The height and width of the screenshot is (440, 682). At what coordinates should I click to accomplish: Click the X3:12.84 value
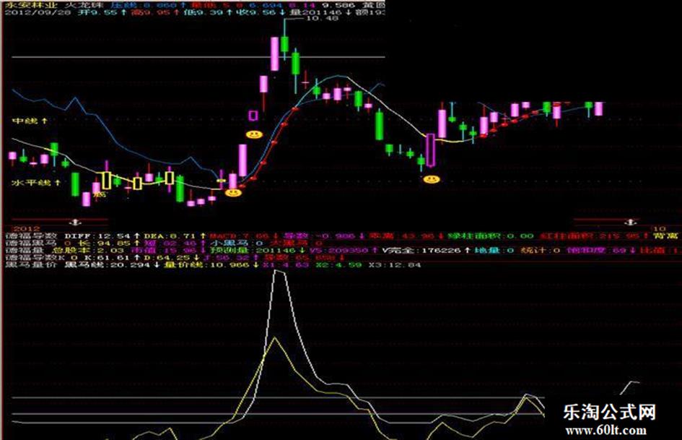tap(395, 265)
